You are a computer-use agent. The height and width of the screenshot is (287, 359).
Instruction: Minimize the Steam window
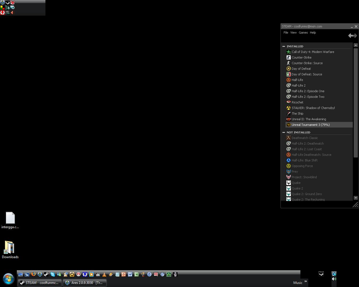click(352, 27)
